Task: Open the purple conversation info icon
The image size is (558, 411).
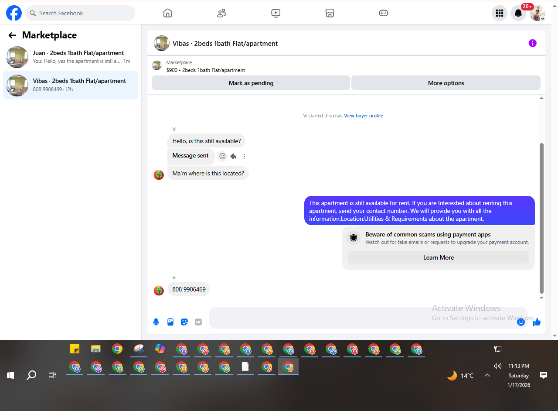Action: [532, 43]
